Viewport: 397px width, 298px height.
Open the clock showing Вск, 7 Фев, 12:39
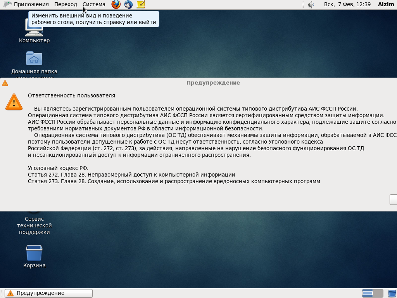(x=347, y=4)
